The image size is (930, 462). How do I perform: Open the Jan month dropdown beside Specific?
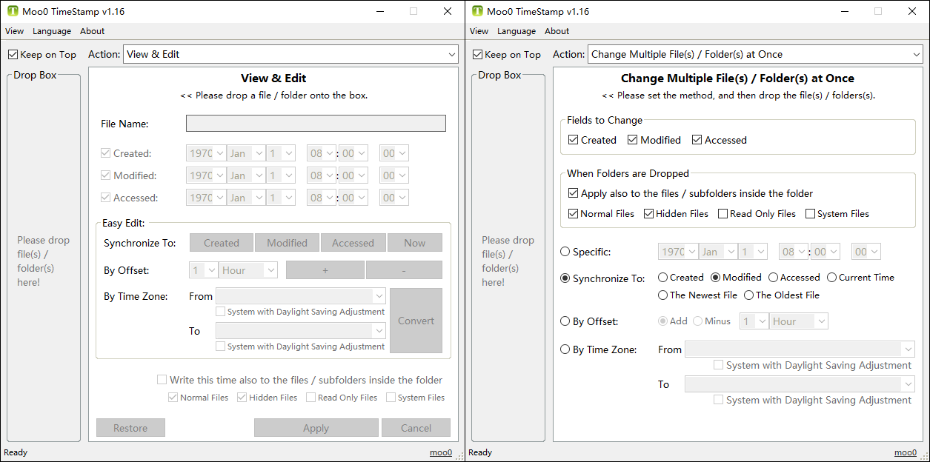click(x=717, y=252)
